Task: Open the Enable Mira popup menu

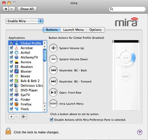Action: [x=25, y=21]
